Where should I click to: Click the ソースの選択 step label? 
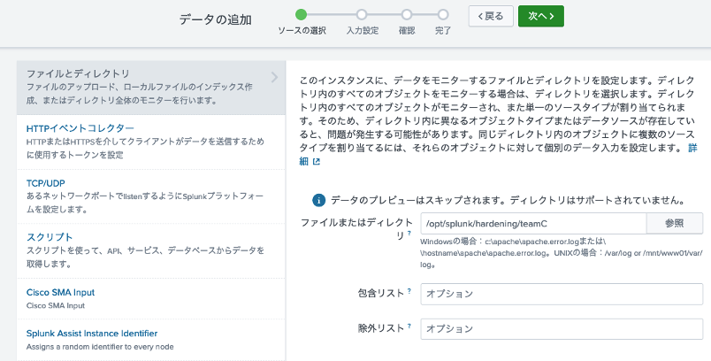[302, 31]
